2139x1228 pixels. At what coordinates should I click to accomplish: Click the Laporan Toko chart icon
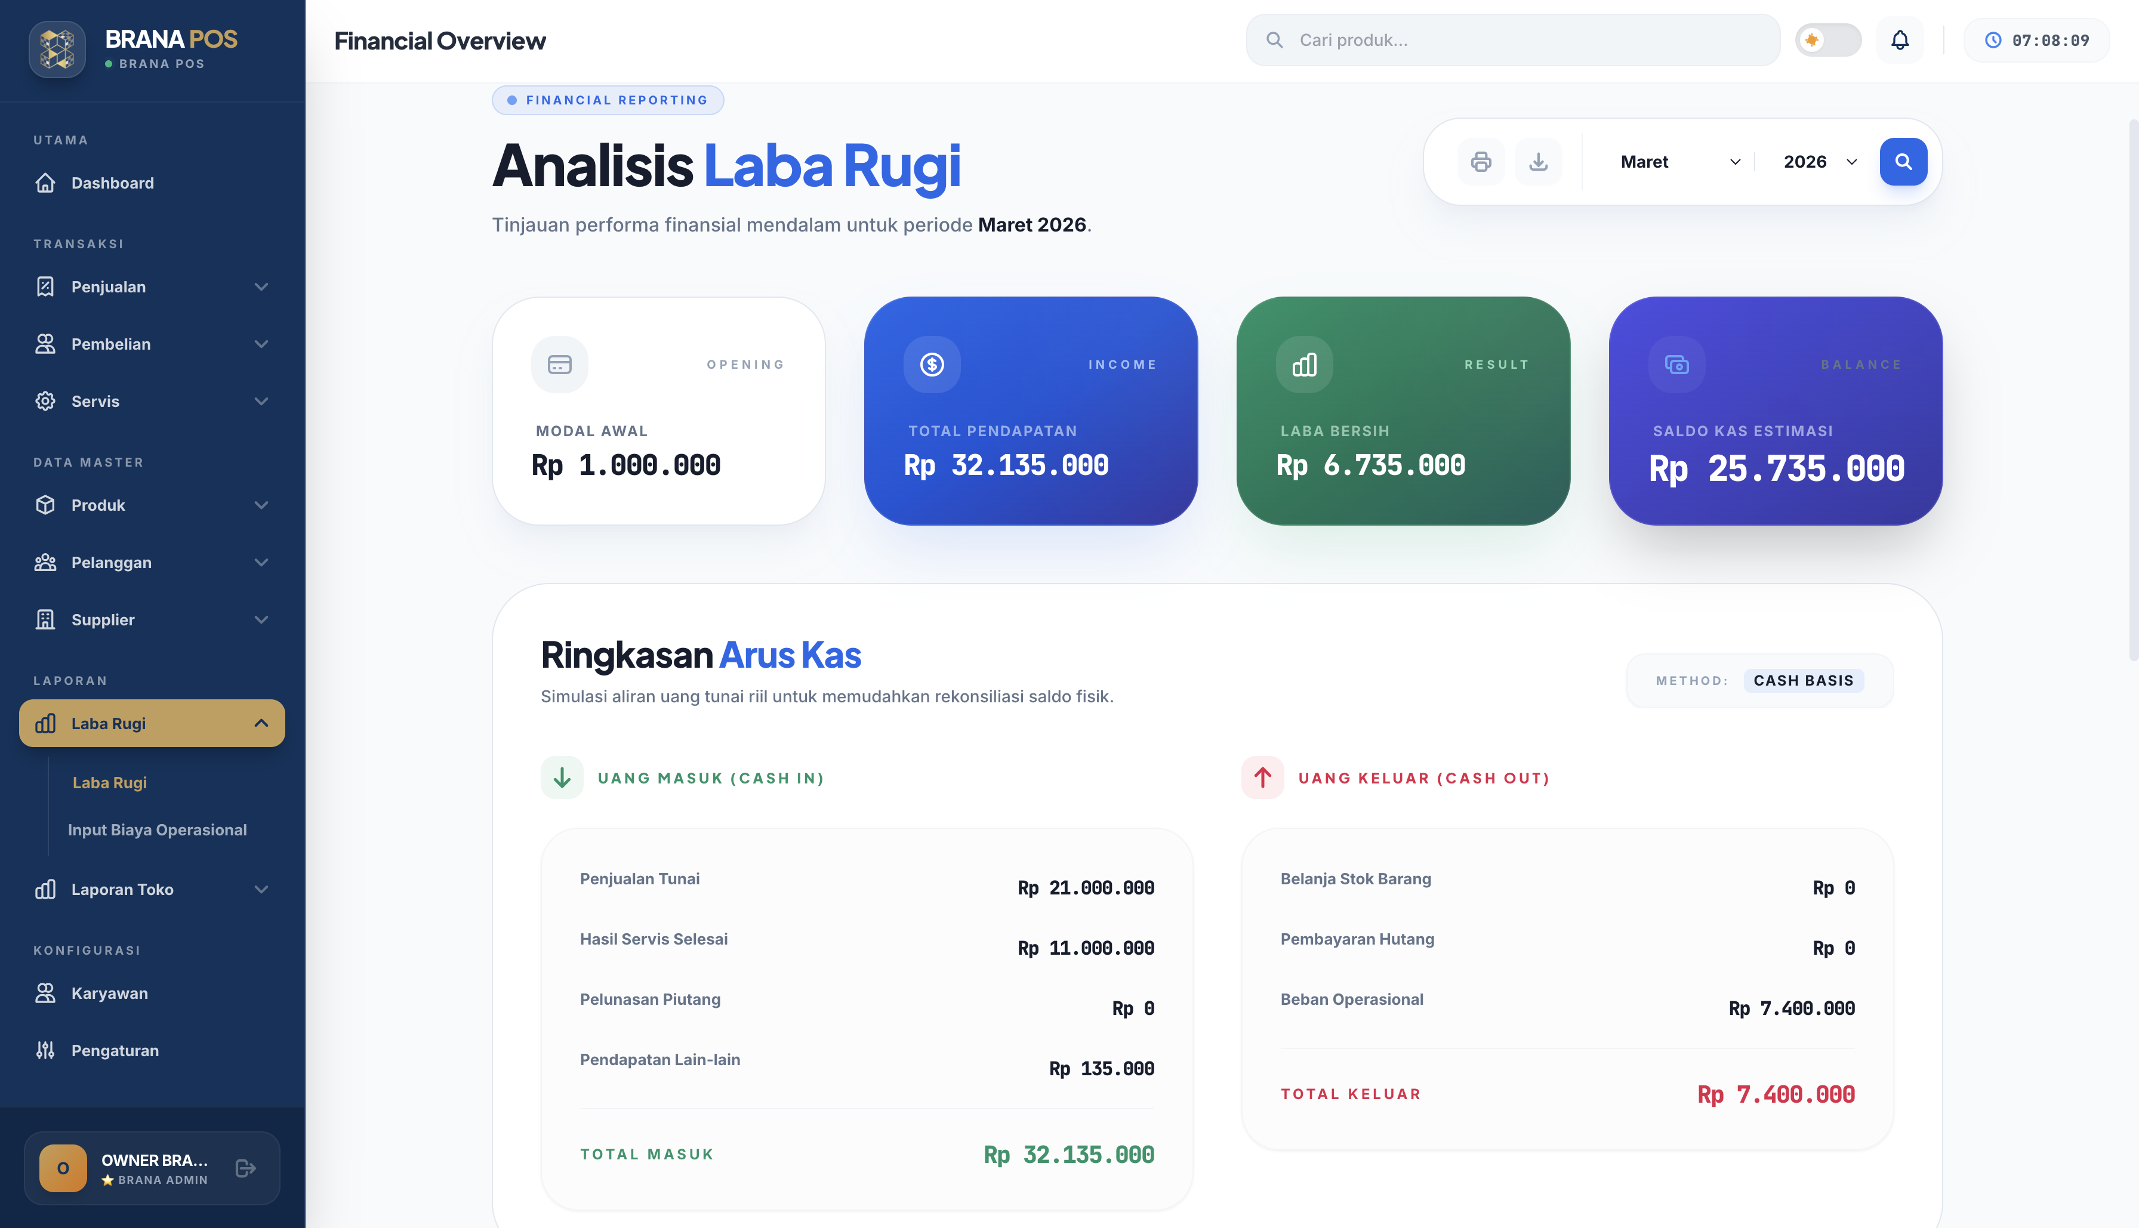(x=45, y=890)
